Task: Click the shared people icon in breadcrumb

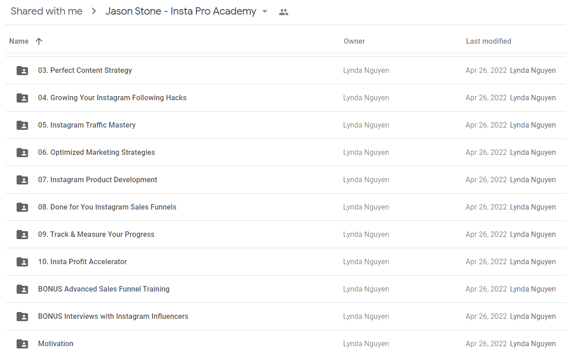Action: click(284, 12)
